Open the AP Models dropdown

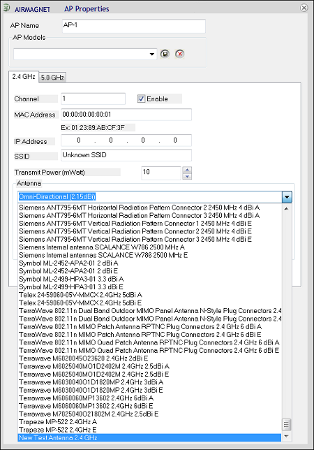coord(152,54)
